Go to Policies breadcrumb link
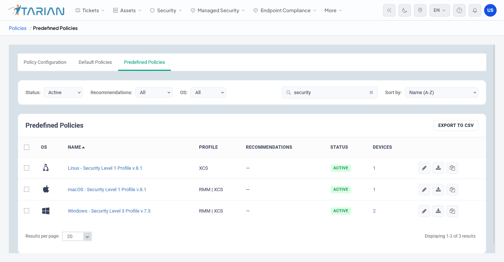This screenshot has width=504, height=262. (x=18, y=28)
